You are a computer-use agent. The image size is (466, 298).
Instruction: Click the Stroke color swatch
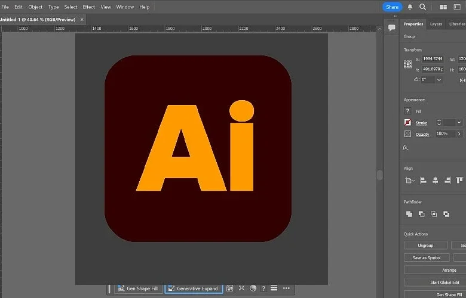pos(407,122)
